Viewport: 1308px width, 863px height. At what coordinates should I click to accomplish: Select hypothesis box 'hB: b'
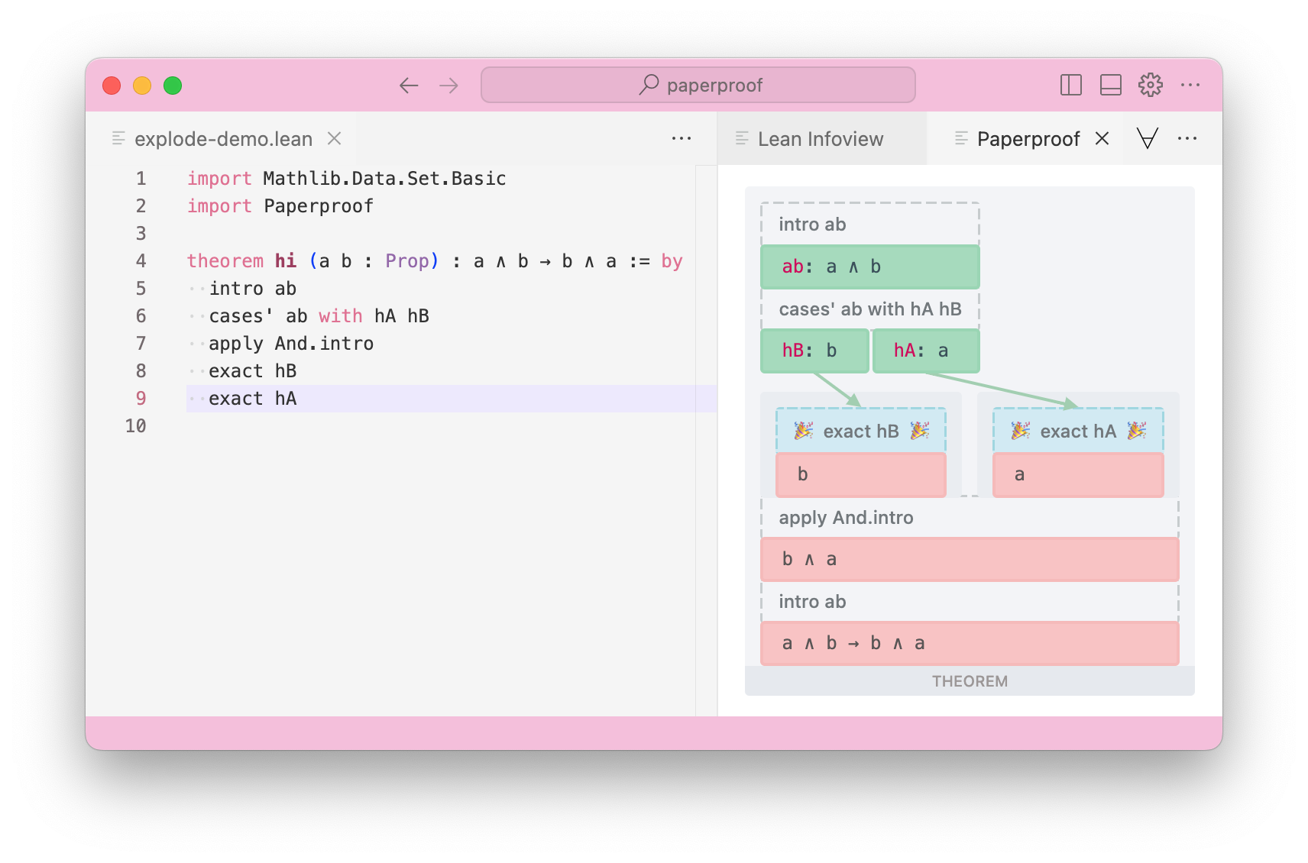tap(814, 351)
